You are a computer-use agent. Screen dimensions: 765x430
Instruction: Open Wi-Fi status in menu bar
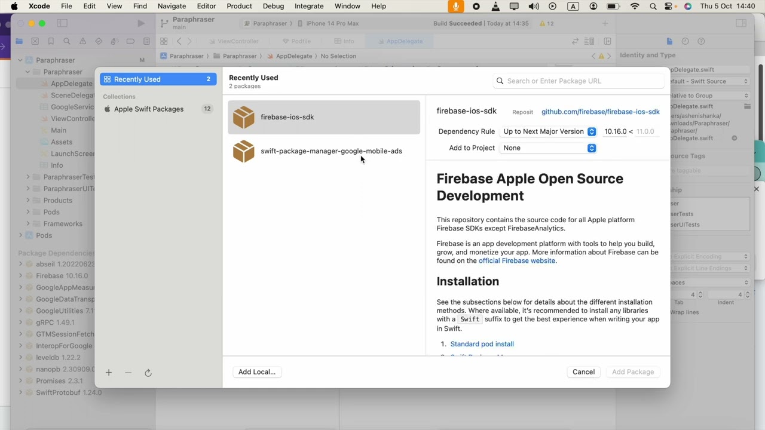(635, 6)
